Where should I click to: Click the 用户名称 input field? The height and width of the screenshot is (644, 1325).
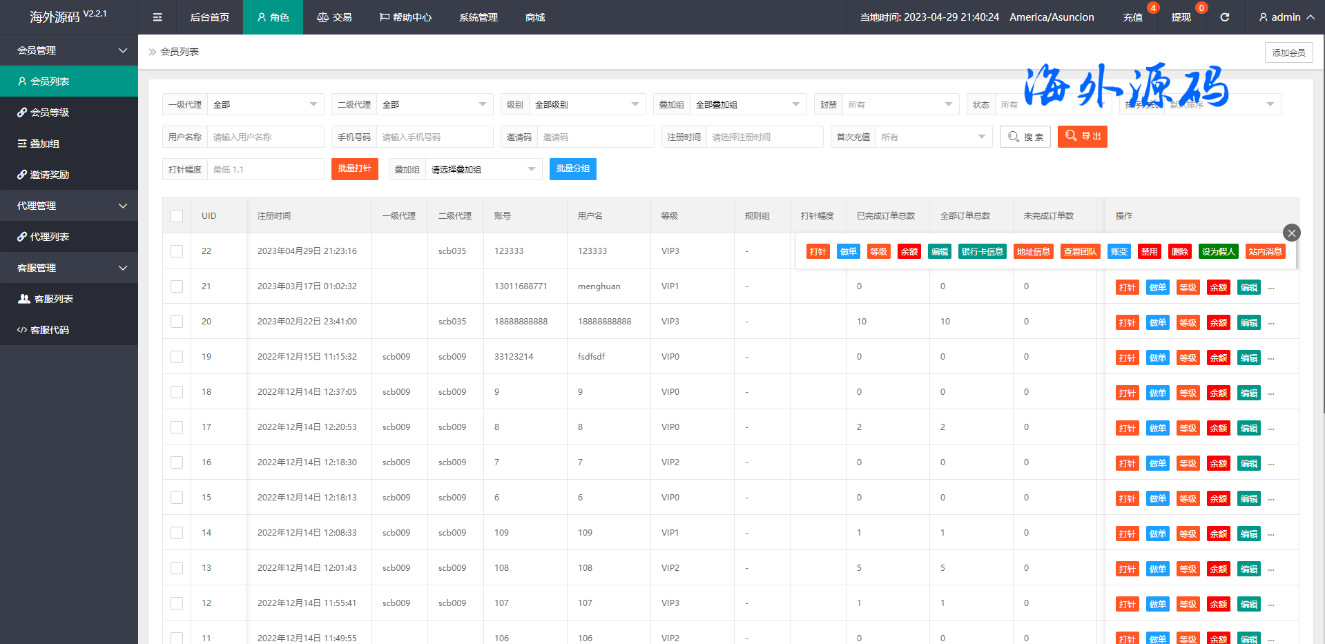265,137
